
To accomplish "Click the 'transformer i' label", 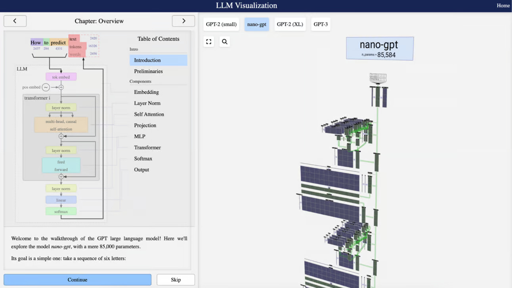I will coord(37,98).
